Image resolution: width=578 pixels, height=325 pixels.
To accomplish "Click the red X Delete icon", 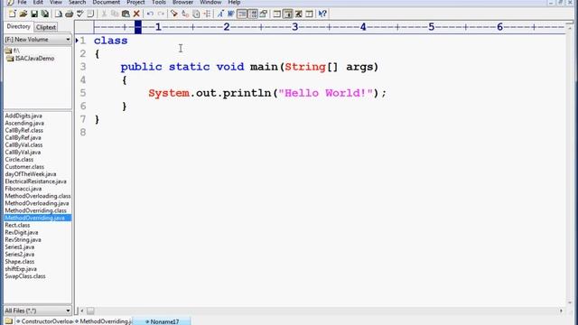I will [x=136, y=14].
